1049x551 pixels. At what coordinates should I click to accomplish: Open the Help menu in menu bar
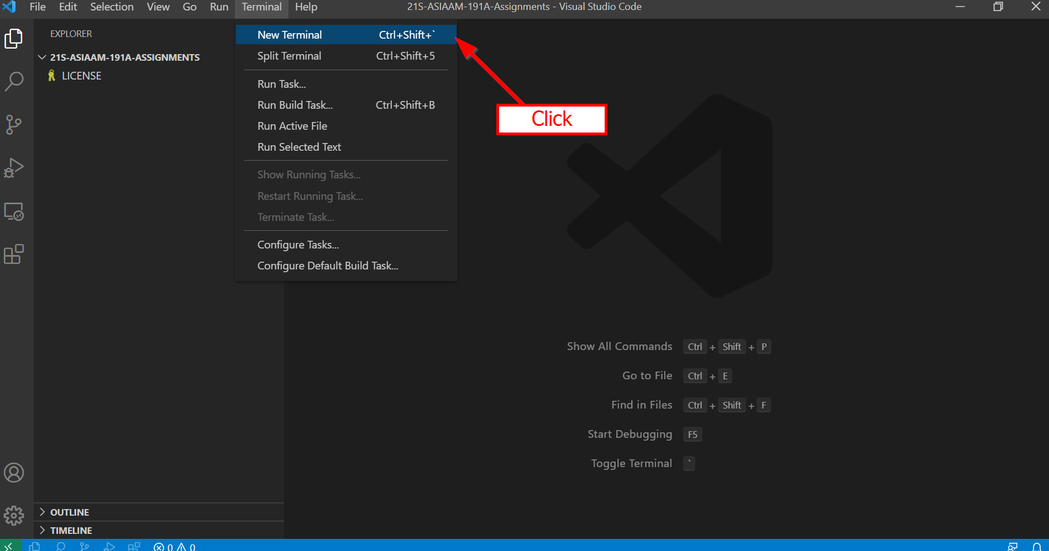click(306, 7)
